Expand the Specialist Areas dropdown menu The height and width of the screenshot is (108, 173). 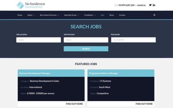point(71,15)
